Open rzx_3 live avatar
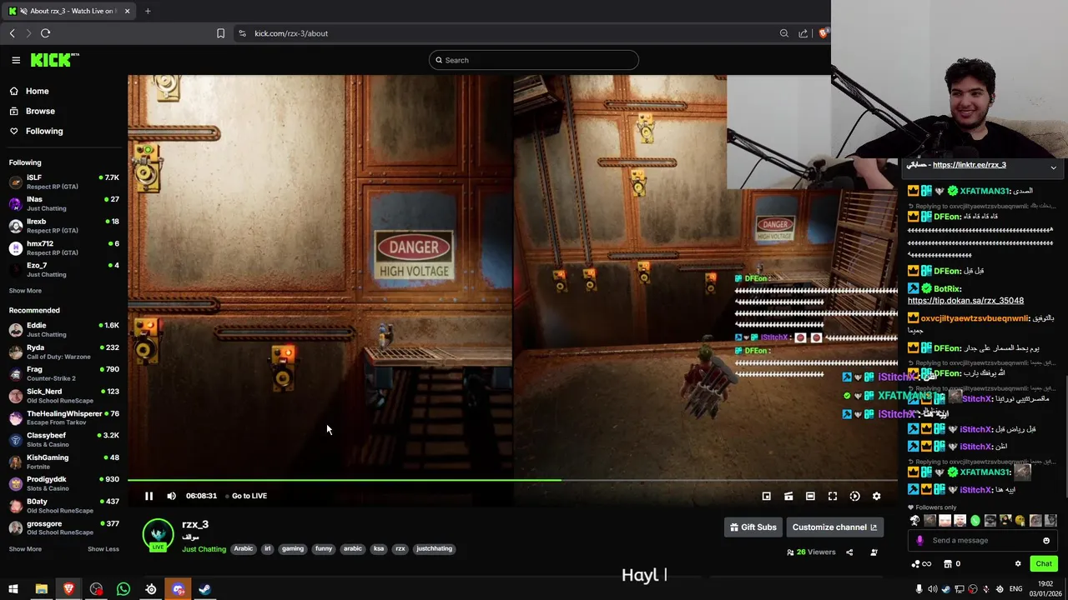 [158, 535]
